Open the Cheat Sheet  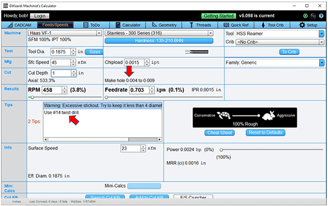point(219,132)
